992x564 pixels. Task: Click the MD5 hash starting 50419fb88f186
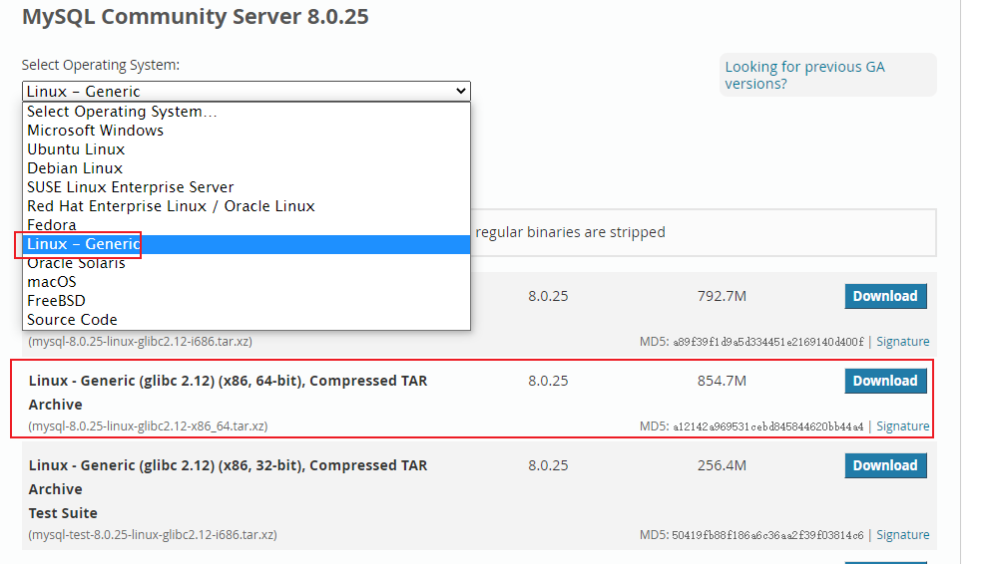point(767,535)
